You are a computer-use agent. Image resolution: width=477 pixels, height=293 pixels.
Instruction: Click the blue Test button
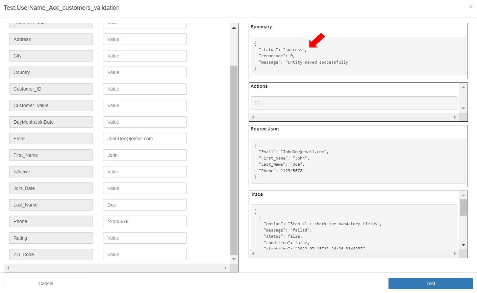tap(430, 284)
